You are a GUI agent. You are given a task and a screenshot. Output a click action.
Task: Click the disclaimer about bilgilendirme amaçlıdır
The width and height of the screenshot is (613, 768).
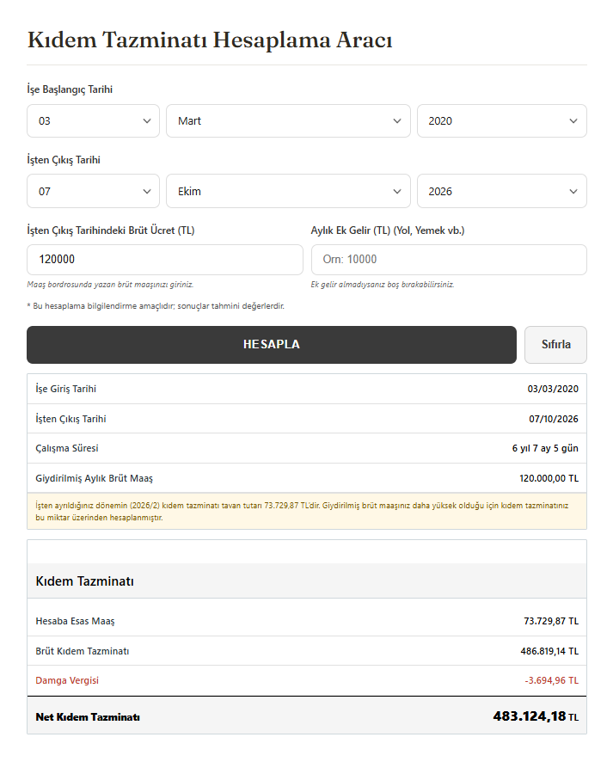(x=156, y=306)
